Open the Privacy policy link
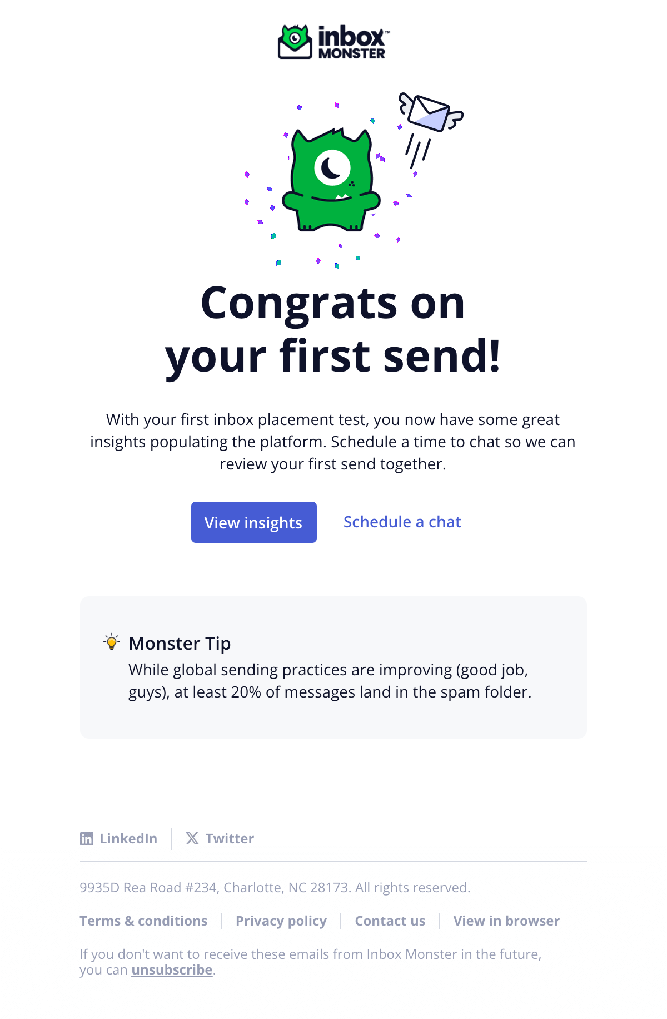Screen dimensions: 667x1019 (281, 921)
